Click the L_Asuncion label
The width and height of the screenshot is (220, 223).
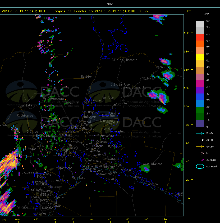120,103
